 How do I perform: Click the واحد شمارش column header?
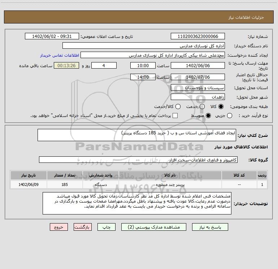pyautogui.click(x=100, y=175)
